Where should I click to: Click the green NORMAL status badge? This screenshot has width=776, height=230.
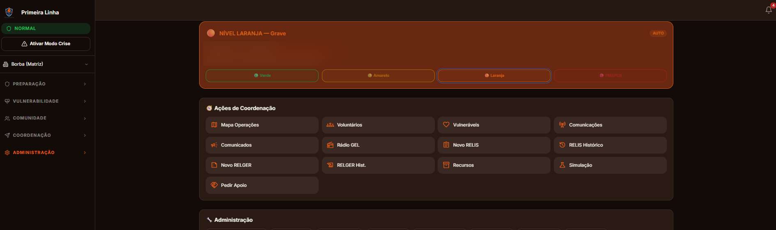(x=46, y=28)
